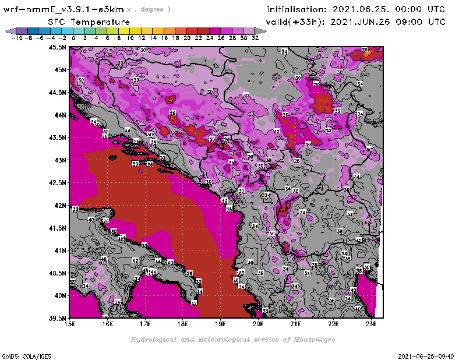Screen dimensions: 466x360
Task: Select the valid(+33h) 2021.JUN.26 09:00 UTC line
Action: pyautogui.click(x=355, y=22)
